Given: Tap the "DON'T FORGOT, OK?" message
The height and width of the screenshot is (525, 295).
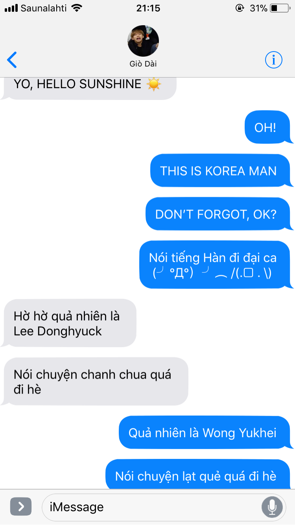Looking at the screenshot, I should point(218,214).
